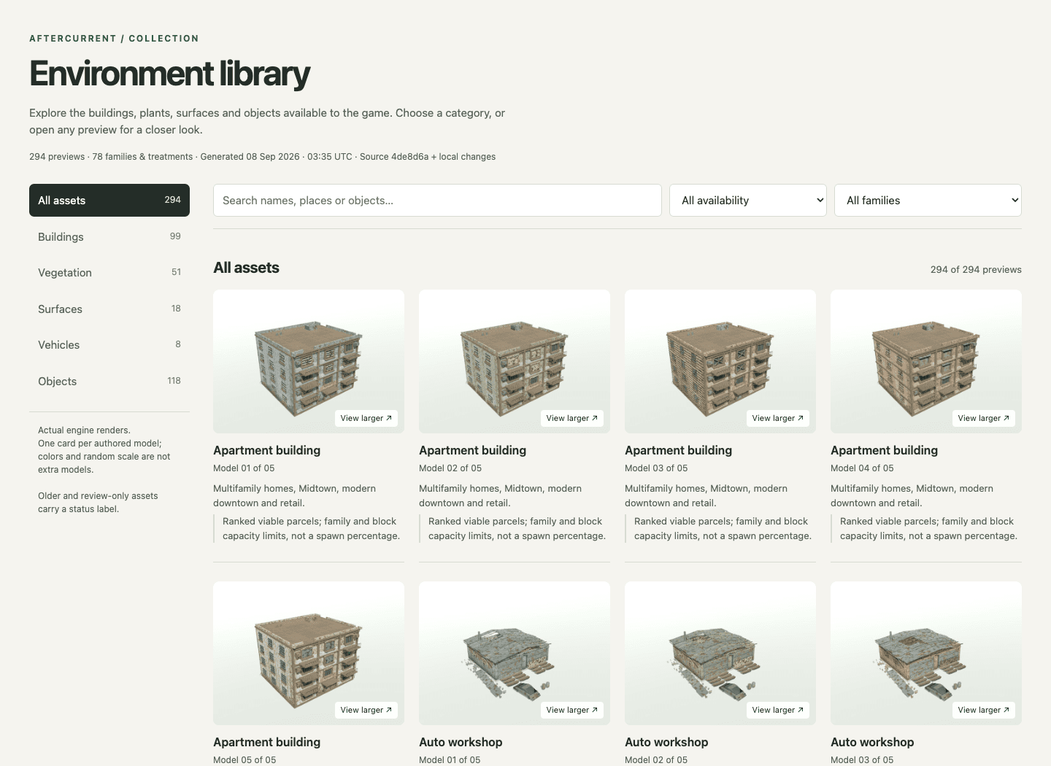Click the 'Environment library' page title
The image size is (1051, 766).
click(x=169, y=74)
